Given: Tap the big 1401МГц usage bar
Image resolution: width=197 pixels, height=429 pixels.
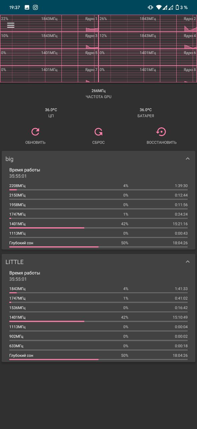Looking at the screenshot, I should pos(98,228).
